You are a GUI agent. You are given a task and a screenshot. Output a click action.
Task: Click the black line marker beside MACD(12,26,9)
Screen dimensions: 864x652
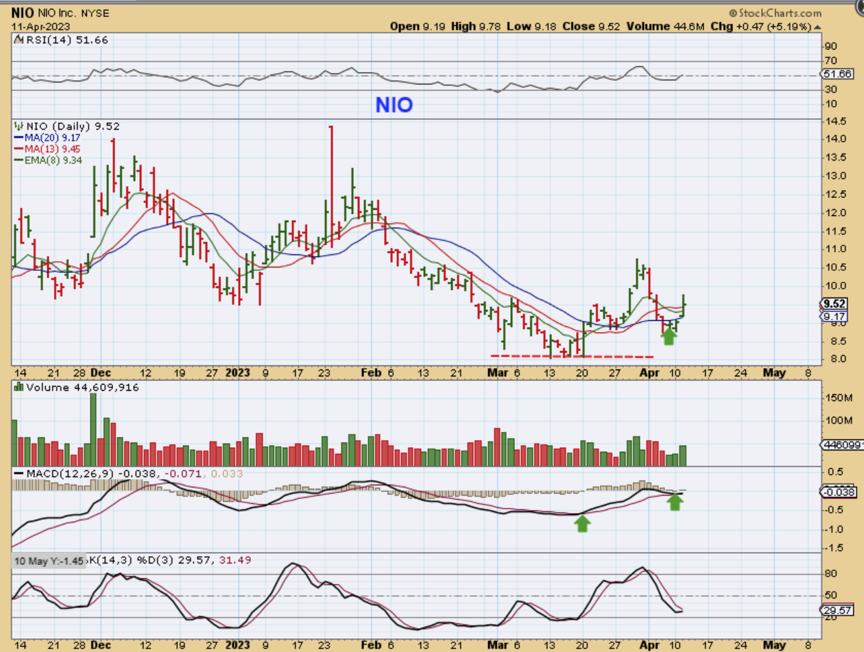(19, 474)
